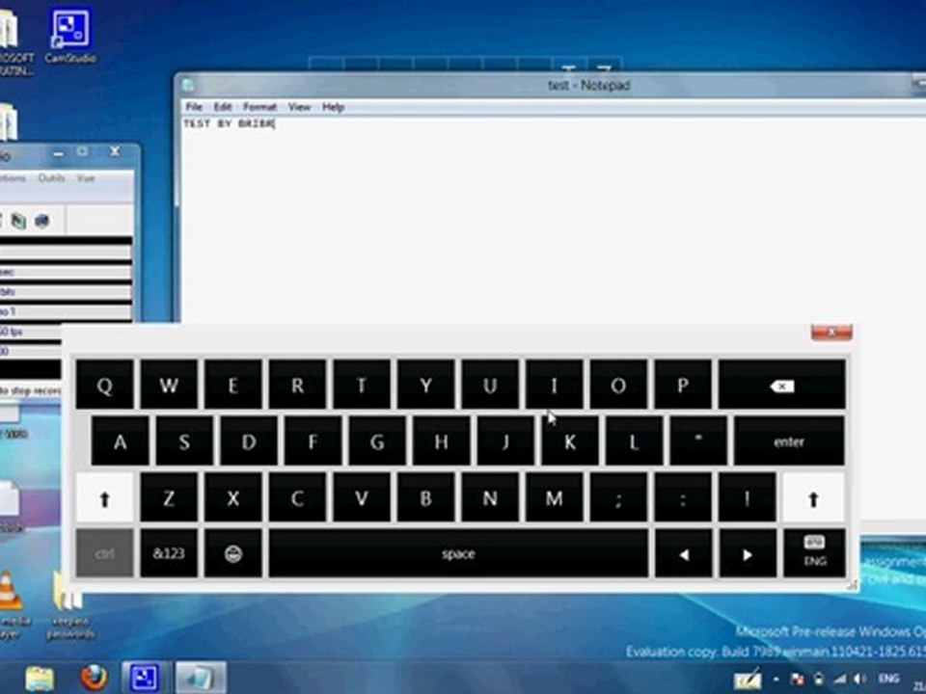Toggle the ctrl key
The width and height of the screenshot is (926, 694).
click(104, 553)
